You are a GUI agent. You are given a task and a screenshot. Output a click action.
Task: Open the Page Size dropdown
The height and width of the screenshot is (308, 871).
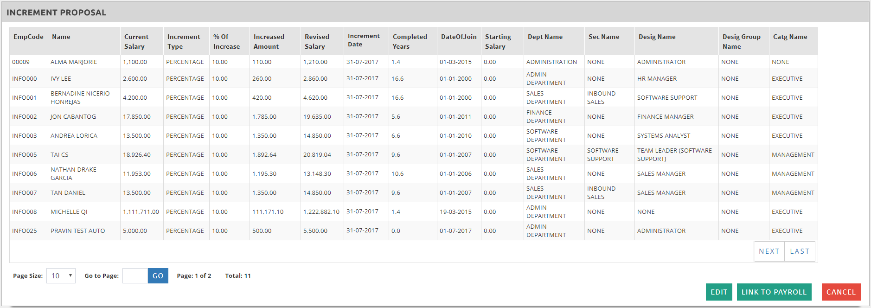coord(61,276)
